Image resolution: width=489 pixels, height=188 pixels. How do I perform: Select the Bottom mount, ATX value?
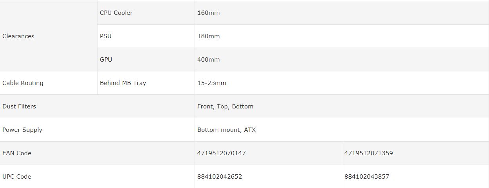pyautogui.click(x=227, y=130)
